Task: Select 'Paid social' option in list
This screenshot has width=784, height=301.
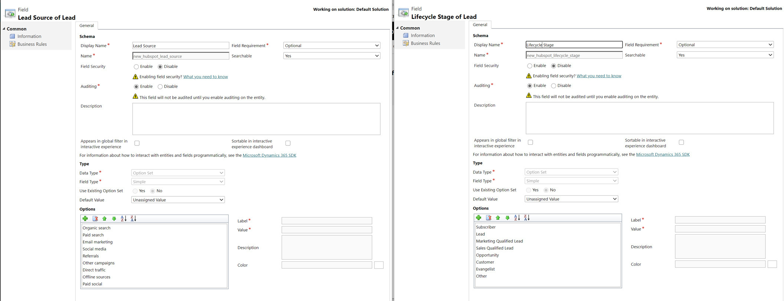Action: coord(92,284)
